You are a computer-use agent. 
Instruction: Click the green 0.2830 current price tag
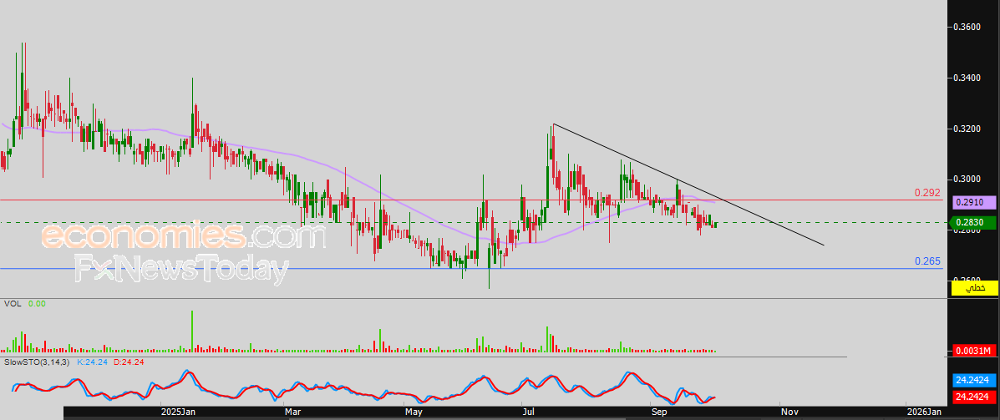click(x=974, y=222)
